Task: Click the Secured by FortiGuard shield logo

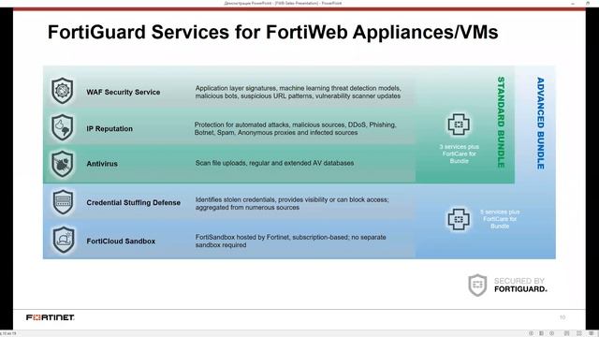Action: click(477, 285)
